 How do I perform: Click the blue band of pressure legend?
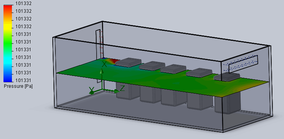click(x=8, y=78)
